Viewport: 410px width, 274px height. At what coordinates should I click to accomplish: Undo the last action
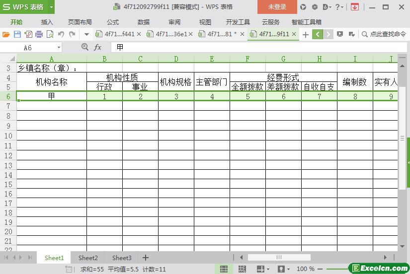coord(61,34)
